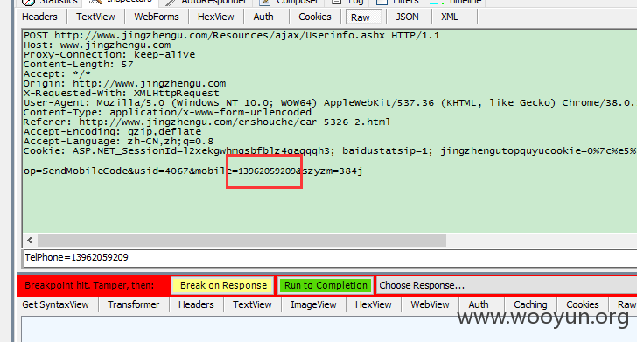Select the response TextView tab
The height and width of the screenshot is (342, 637).
[252, 304]
